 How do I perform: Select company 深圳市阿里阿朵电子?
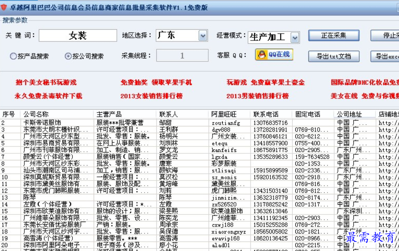(55, 245)
